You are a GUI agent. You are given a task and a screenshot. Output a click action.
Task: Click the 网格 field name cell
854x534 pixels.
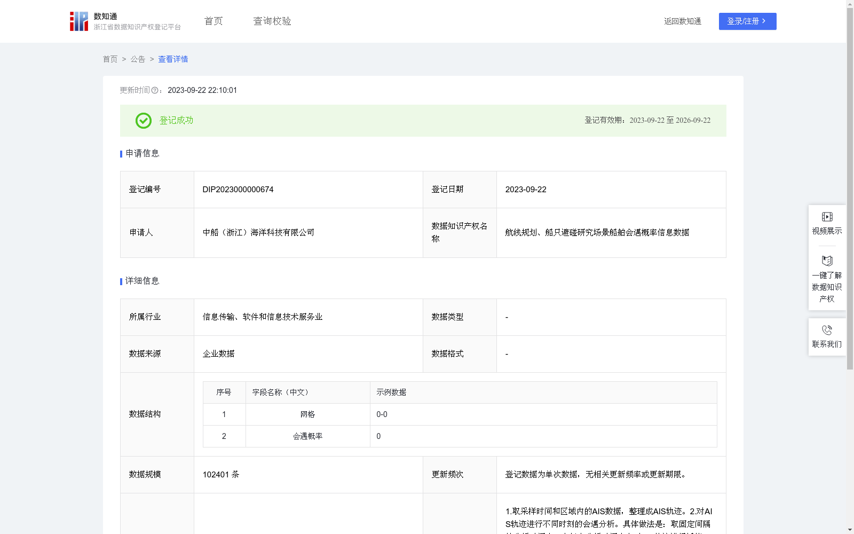307,414
